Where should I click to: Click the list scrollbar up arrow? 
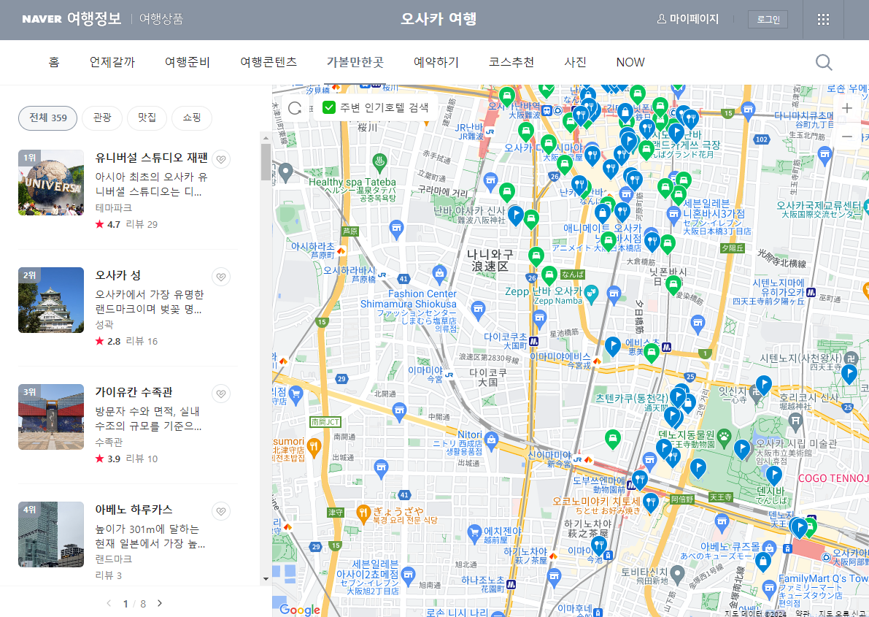coord(266,137)
